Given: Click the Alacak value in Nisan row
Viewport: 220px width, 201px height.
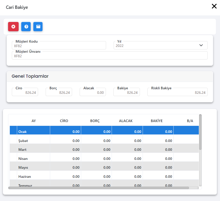Looking at the screenshot, I should pyautogui.click(x=138, y=159).
